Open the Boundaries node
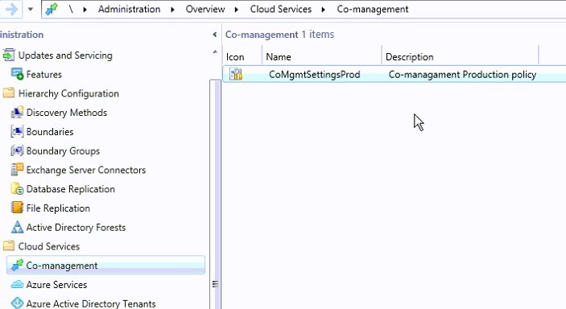 click(x=50, y=132)
